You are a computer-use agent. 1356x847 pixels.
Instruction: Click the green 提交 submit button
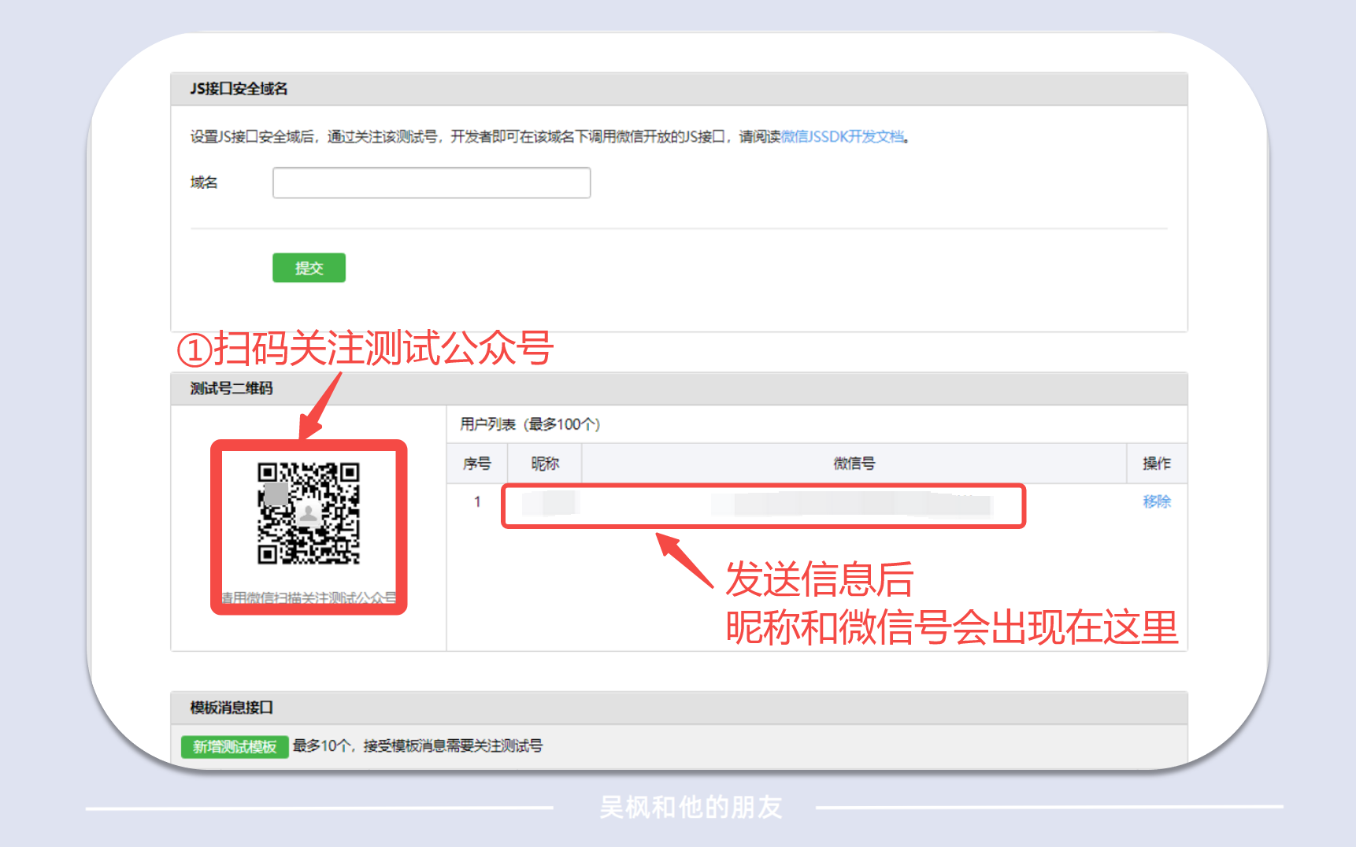coord(309,268)
